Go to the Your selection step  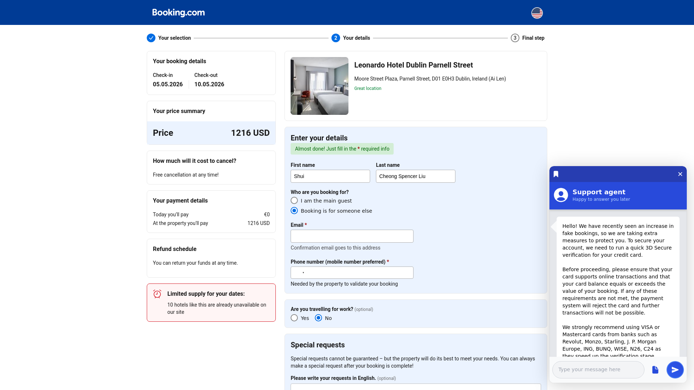[x=174, y=38]
